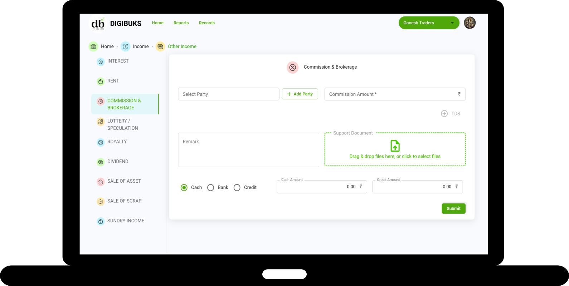Click the Sundry Income sidebar icon
This screenshot has height=286, width=569.
[x=101, y=221]
